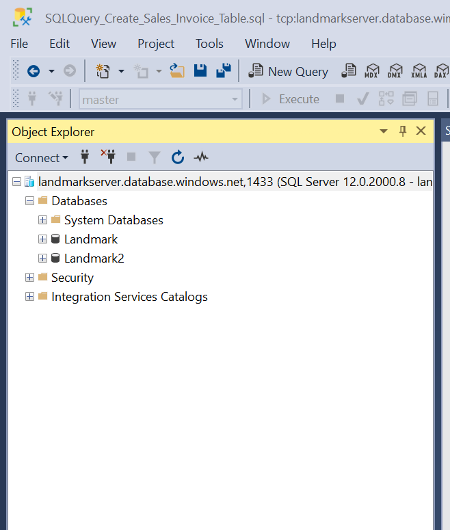
Task: Collapse the Databases folder
Action: pos(29,201)
